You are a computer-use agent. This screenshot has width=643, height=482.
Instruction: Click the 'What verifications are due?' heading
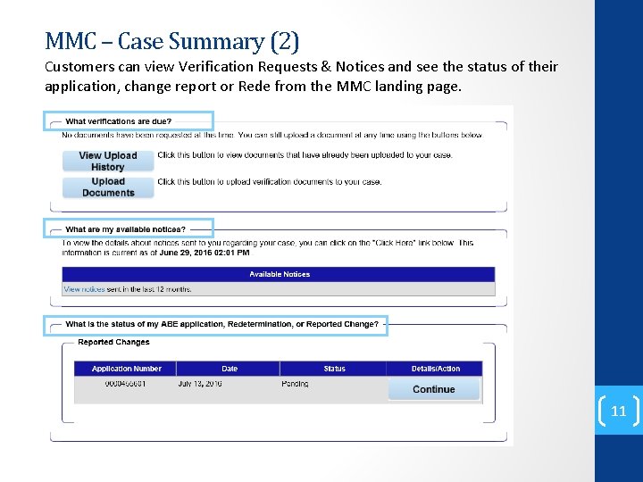tap(119, 121)
